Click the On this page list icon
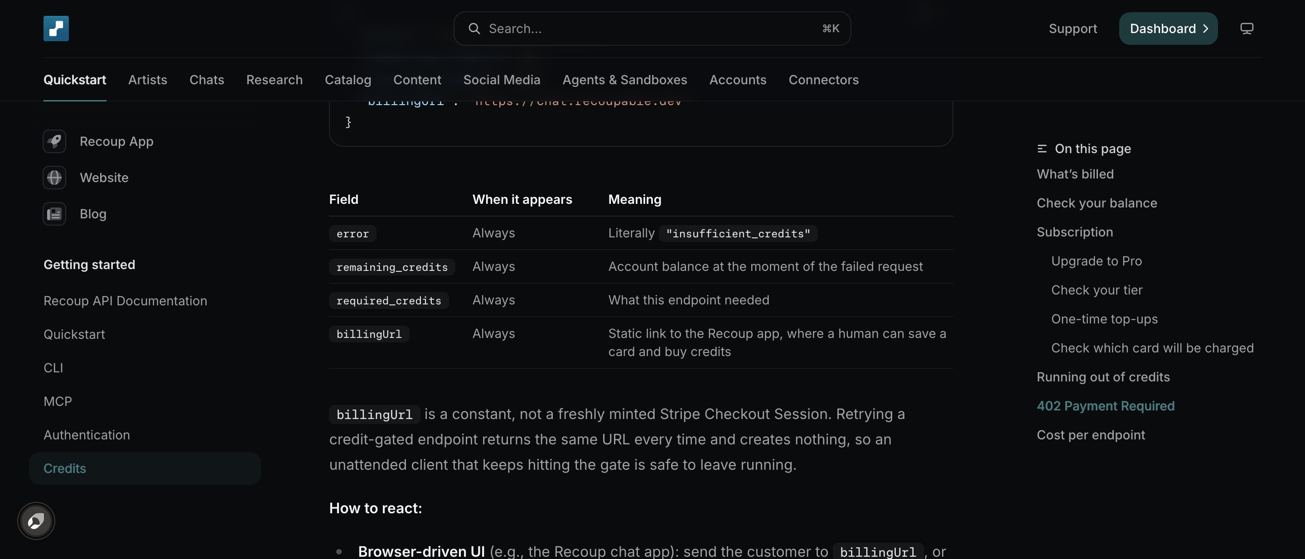Viewport: 1305px width, 559px height. click(x=1042, y=149)
